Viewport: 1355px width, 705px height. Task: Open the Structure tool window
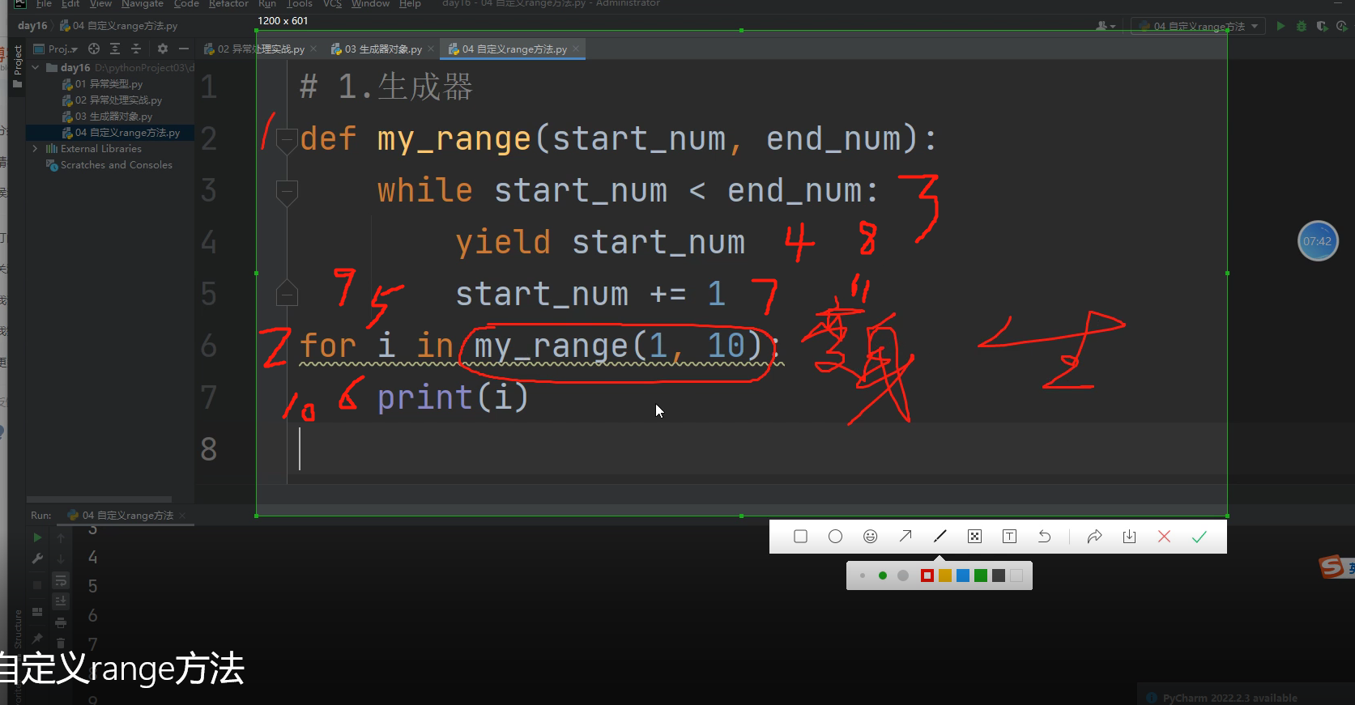pos(18,630)
